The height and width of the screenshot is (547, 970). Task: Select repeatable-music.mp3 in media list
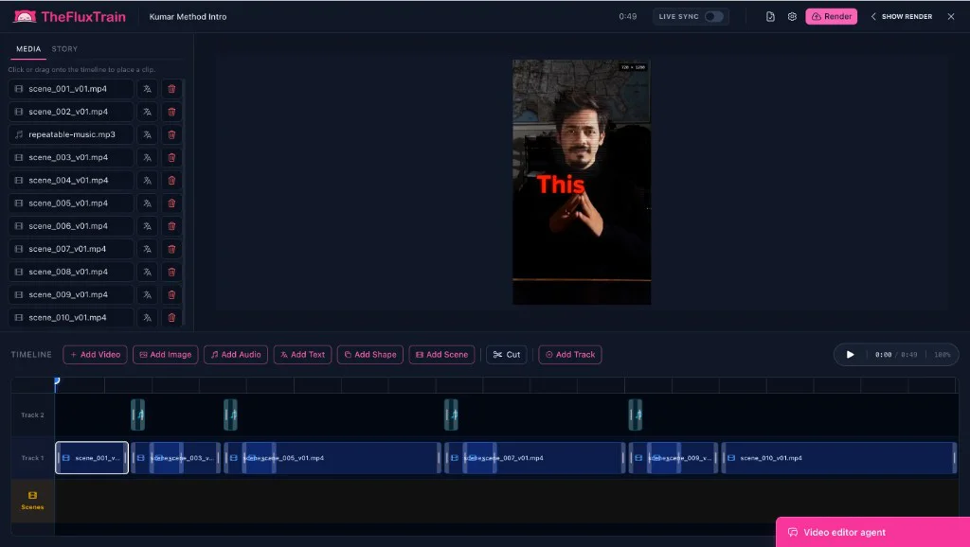(x=71, y=134)
